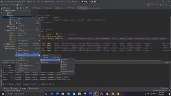Viewport: 171px width, 96px height.
Task: Collapse the Output folder
Action: [x=6, y=15]
